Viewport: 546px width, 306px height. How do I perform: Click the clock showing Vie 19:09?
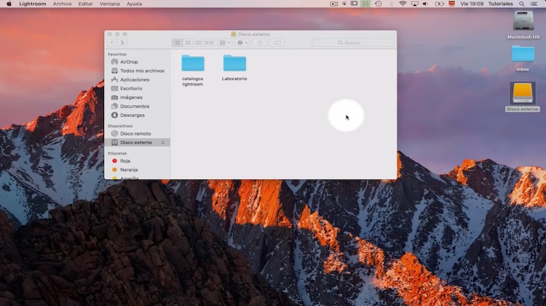coord(472,4)
